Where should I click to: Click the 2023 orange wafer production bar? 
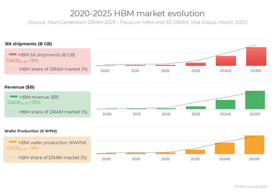tap(196, 152)
